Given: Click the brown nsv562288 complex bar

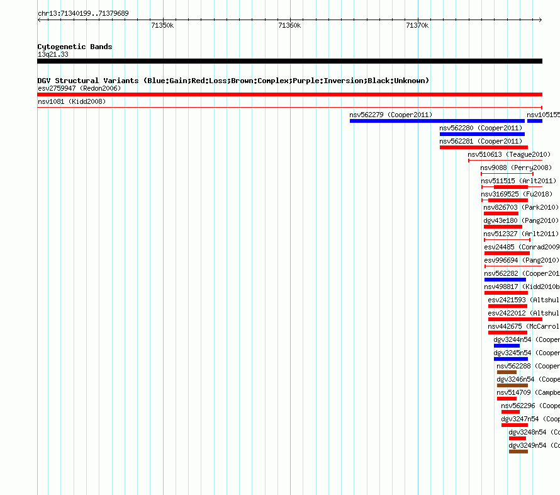Looking at the screenshot, I should point(507,372).
